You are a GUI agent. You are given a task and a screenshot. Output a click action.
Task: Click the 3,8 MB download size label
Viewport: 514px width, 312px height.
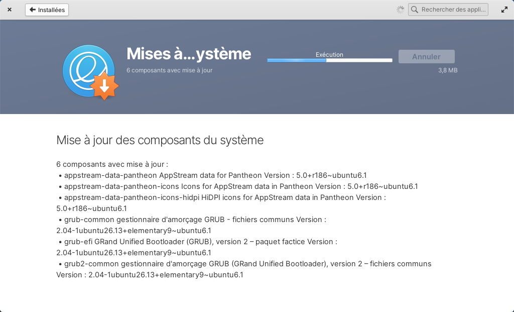[x=448, y=70]
